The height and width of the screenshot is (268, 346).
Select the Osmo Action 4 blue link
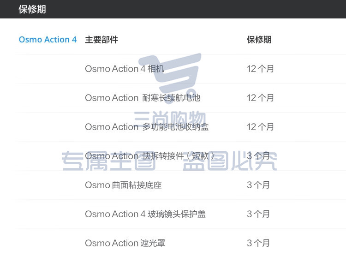(48, 40)
